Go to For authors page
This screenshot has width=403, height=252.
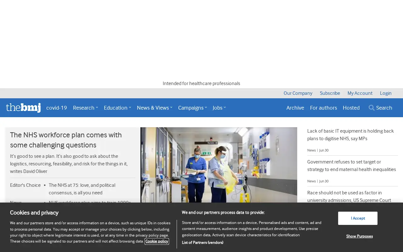point(323,108)
